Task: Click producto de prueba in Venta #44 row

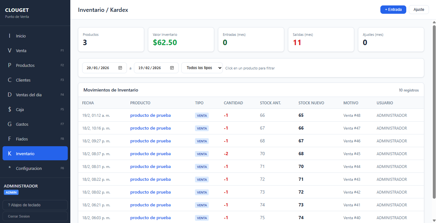Action: point(150,166)
